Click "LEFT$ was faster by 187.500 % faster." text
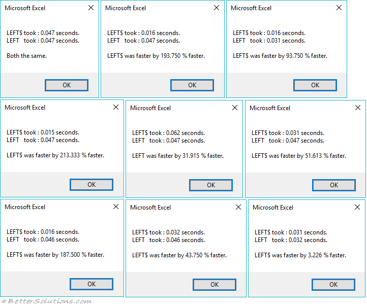The height and width of the screenshot is (307, 367). (x=55, y=255)
